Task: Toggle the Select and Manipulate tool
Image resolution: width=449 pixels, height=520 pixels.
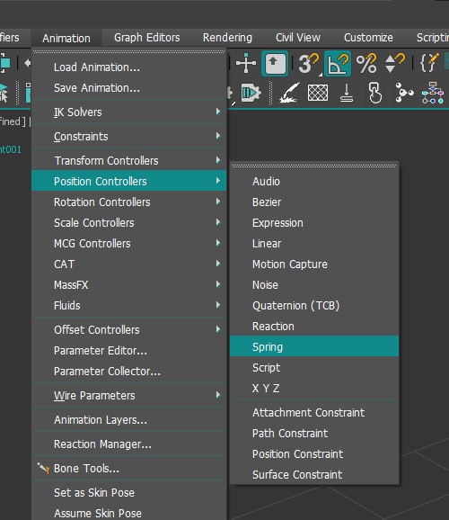Action: coord(245,63)
